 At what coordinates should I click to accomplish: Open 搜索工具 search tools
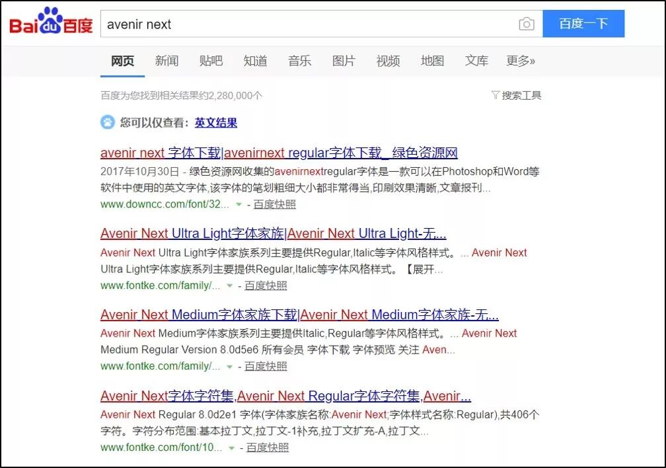tap(521, 95)
